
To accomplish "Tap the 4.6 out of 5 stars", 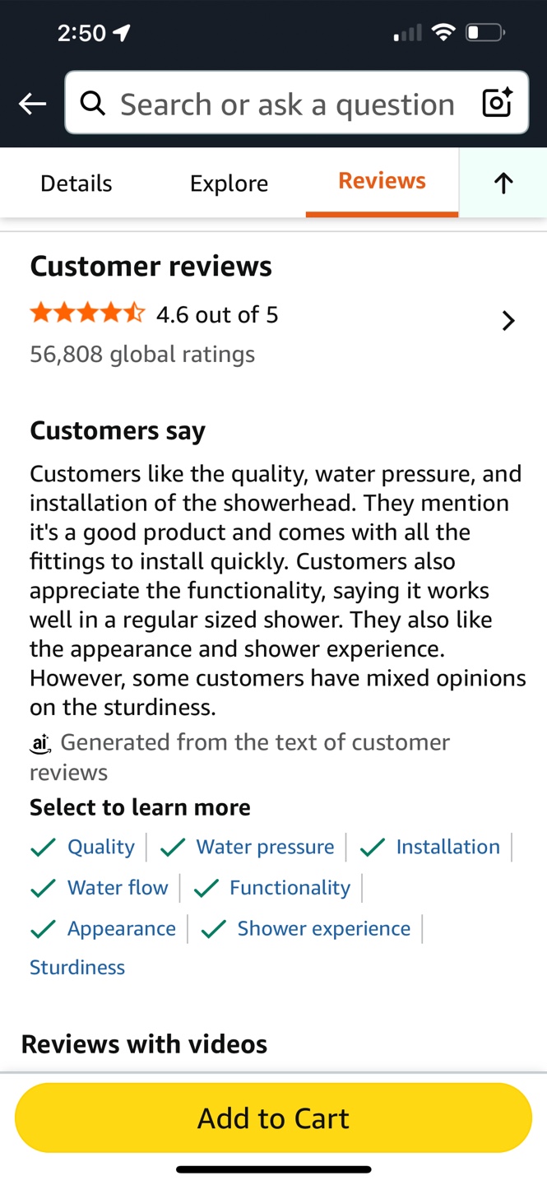I will 216,314.
